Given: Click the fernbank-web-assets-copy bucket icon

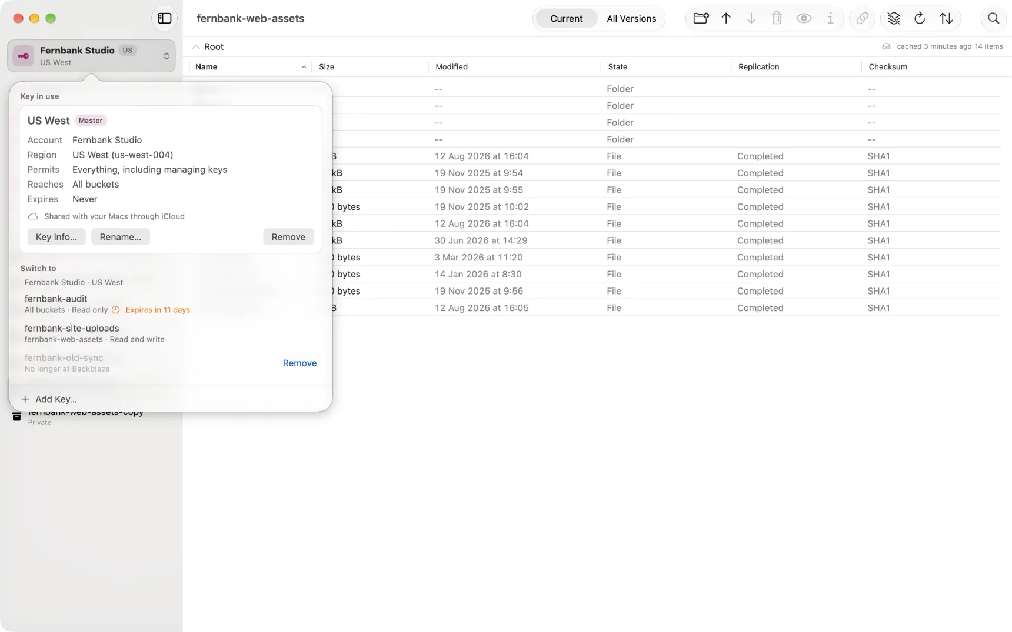Looking at the screenshot, I should (x=16, y=417).
